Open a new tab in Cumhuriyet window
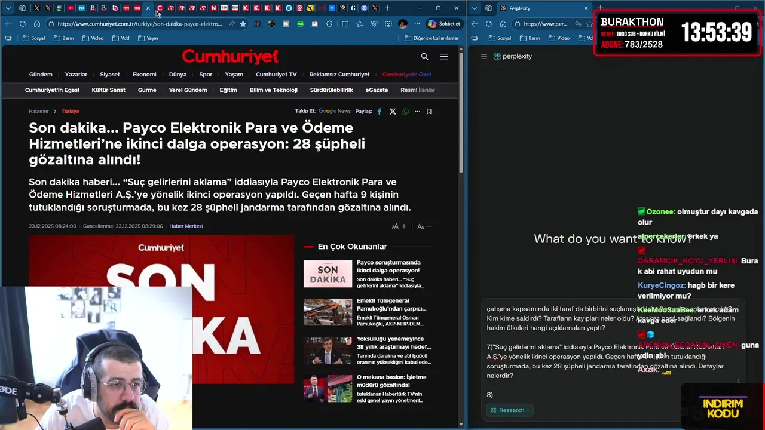This screenshot has height=430, width=765. (x=388, y=8)
